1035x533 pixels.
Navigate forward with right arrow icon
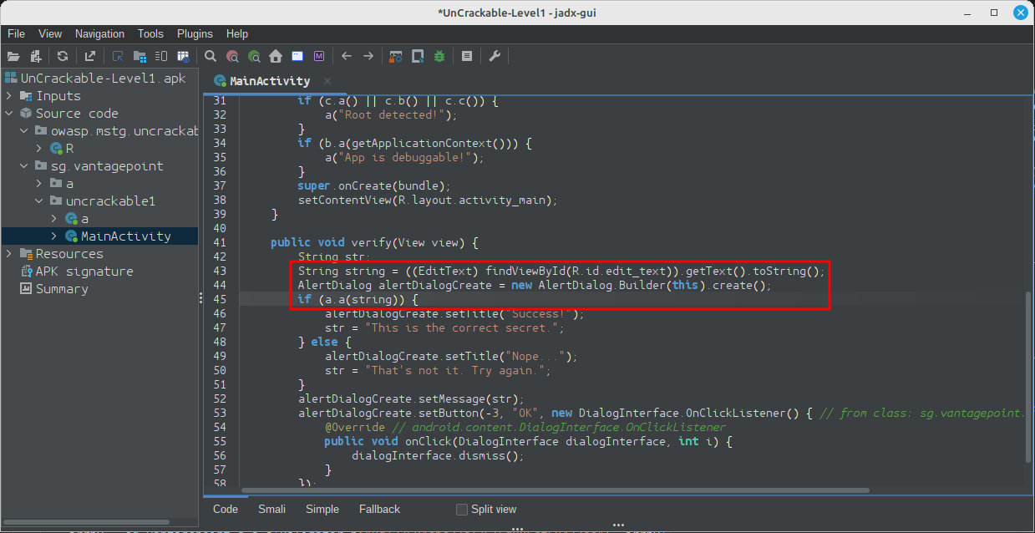[368, 57]
